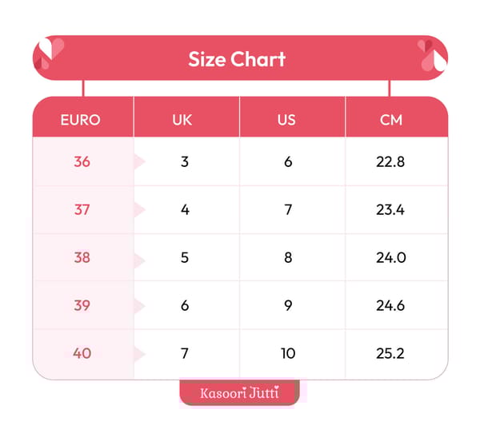This screenshot has width=480, height=433.
Task: Click the Size Chart title banner
Action: point(238,58)
